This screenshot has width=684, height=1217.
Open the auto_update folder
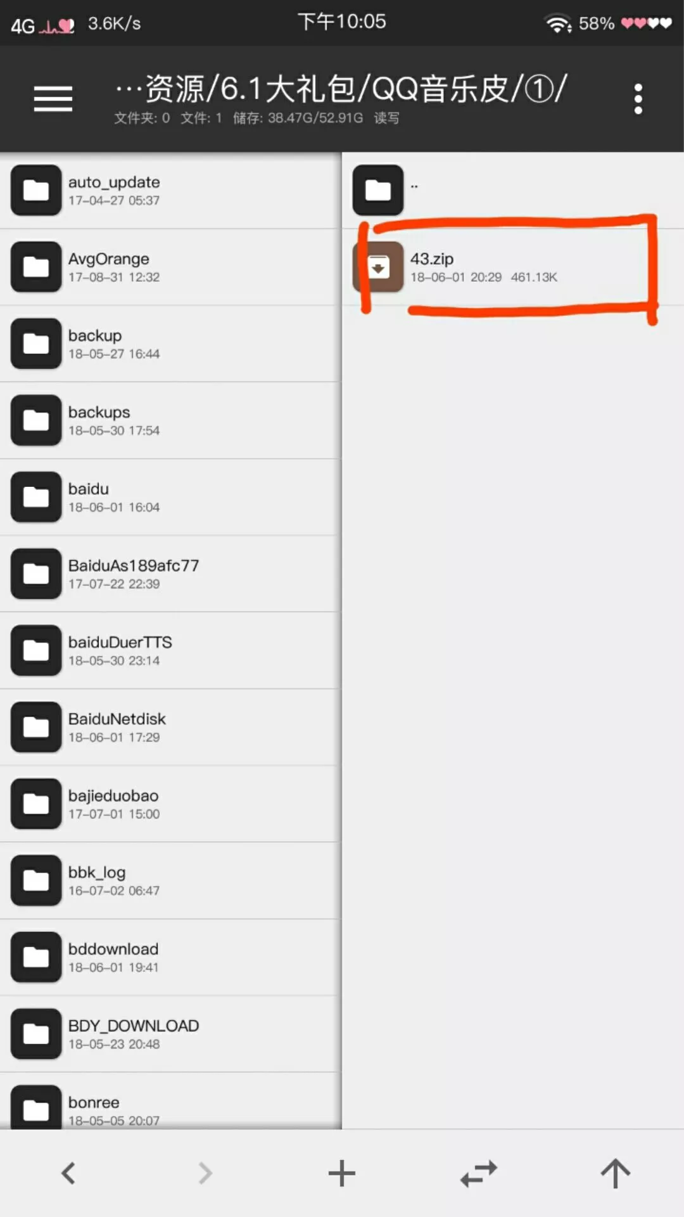[x=170, y=190]
